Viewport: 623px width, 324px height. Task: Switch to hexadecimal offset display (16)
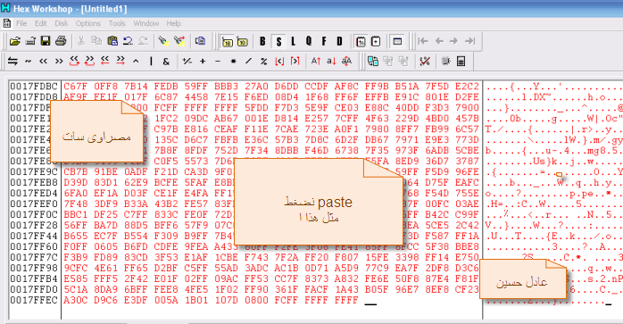click(228, 41)
